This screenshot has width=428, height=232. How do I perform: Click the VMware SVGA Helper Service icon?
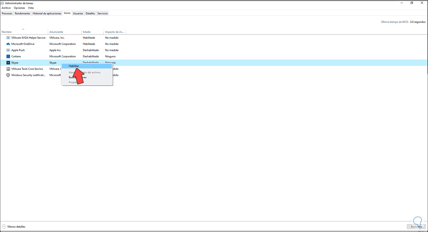(x=8, y=38)
